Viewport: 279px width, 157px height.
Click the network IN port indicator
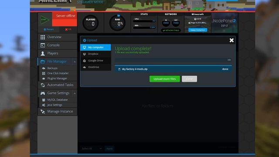pos(166,23)
